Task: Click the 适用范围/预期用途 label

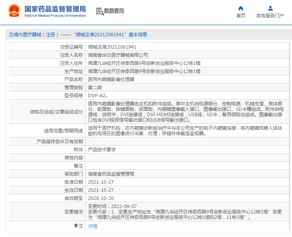Action: click(64, 131)
